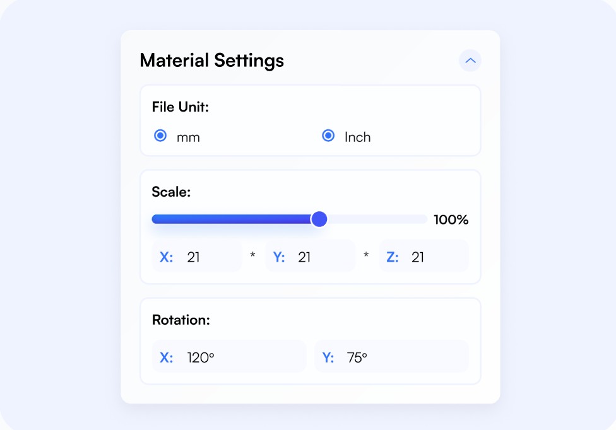Click the Scale section label
Screen dimensions: 616x430
[171, 192]
